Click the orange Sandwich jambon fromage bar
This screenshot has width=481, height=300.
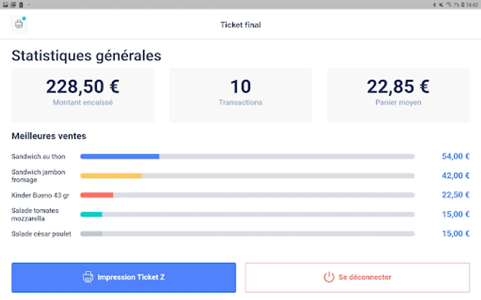[x=111, y=176]
